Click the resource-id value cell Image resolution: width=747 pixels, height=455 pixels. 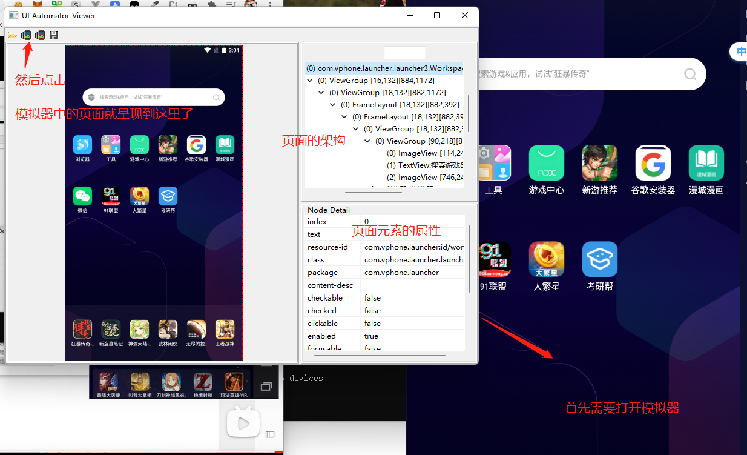[x=413, y=247]
